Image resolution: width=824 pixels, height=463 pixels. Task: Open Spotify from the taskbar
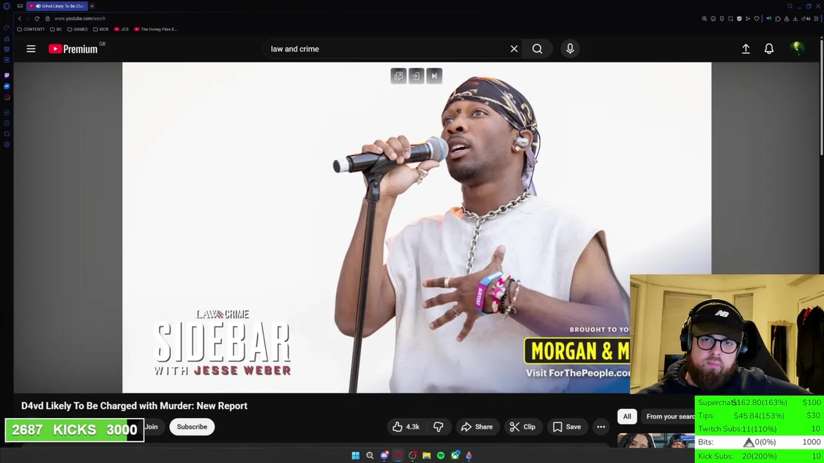tap(440, 455)
